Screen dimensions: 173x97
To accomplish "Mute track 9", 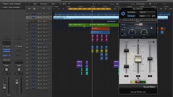I will click(x=38, y=44).
